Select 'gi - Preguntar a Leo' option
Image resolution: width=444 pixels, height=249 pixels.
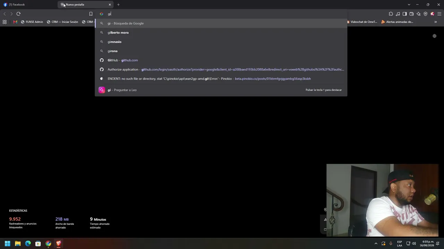tap(221, 90)
